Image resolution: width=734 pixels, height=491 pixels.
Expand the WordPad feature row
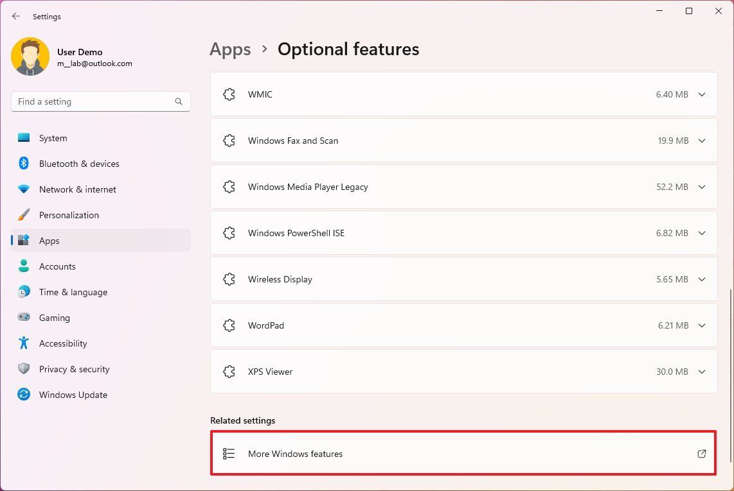702,325
